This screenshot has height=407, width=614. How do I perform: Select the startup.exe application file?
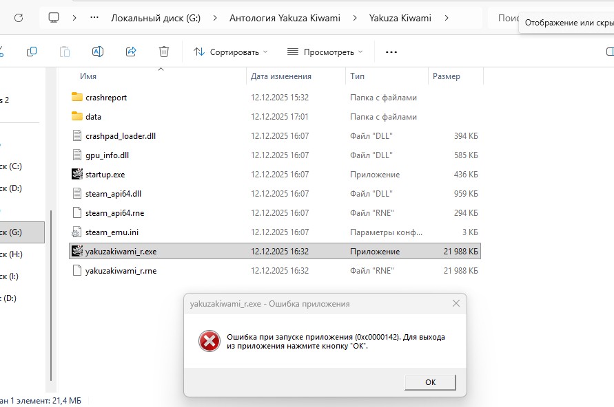point(105,175)
